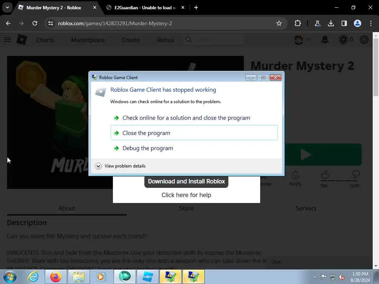Launch Internet Explorer from taskbar
This screenshot has width=379, height=284.
pyautogui.click(x=33, y=277)
